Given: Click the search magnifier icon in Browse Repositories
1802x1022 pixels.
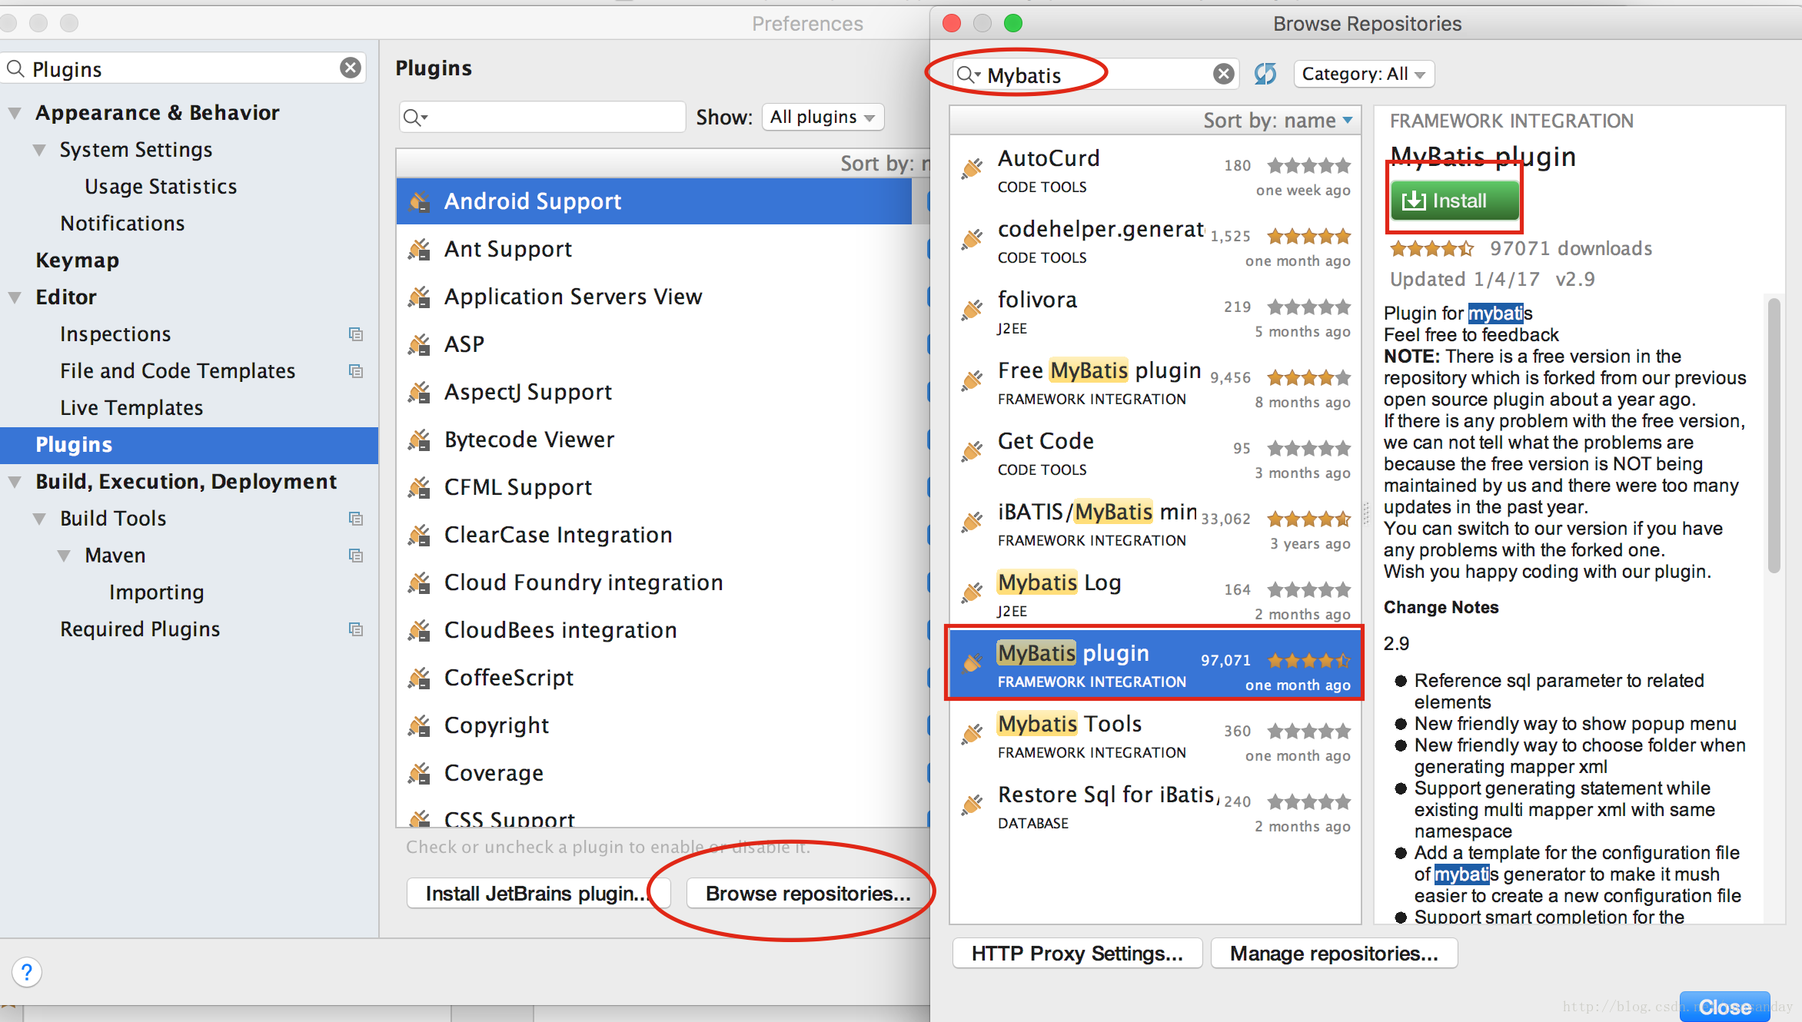Looking at the screenshot, I should click(x=966, y=75).
